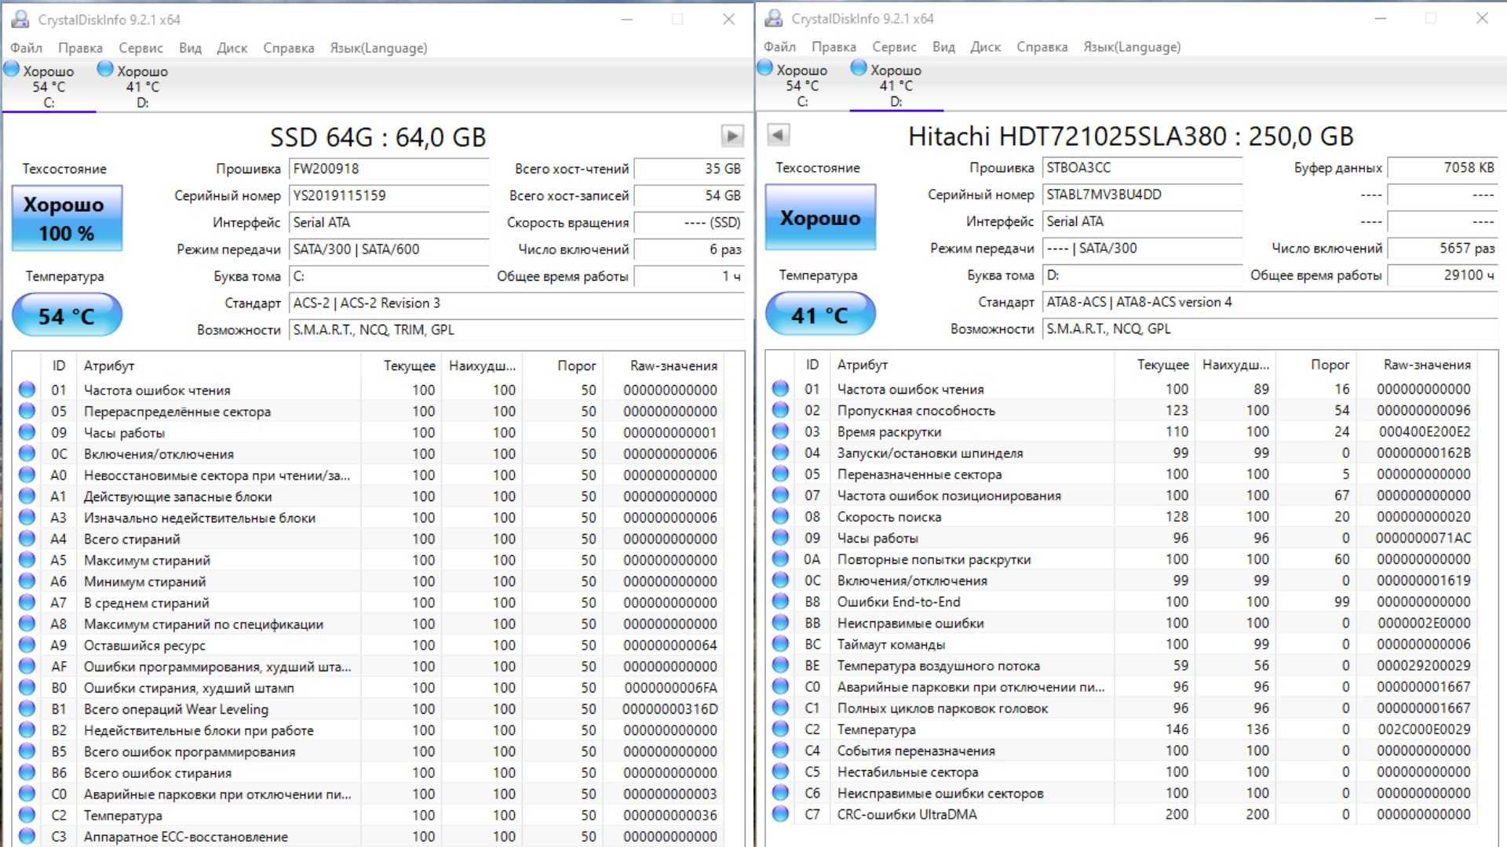Open Язык(Language) menu in left window
This screenshot has height=847, width=1507.
378,48
